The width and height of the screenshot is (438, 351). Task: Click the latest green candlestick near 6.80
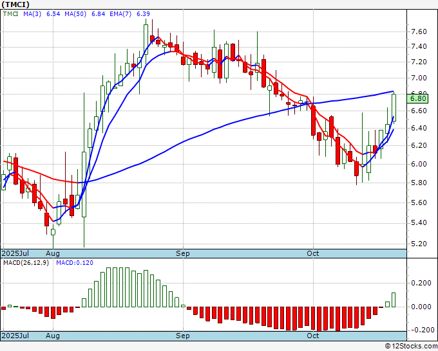394,107
